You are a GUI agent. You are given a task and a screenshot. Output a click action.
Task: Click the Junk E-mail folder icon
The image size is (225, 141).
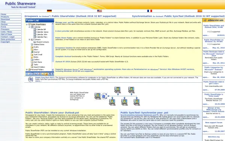(x=32, y=55)
